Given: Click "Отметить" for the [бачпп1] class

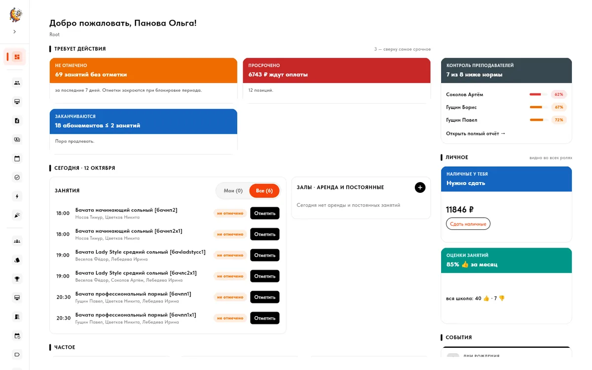Looking at the screenshot, I should pos(265,297).
